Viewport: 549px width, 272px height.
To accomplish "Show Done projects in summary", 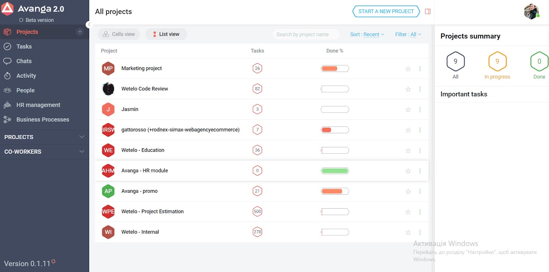I will click(539, 65).
